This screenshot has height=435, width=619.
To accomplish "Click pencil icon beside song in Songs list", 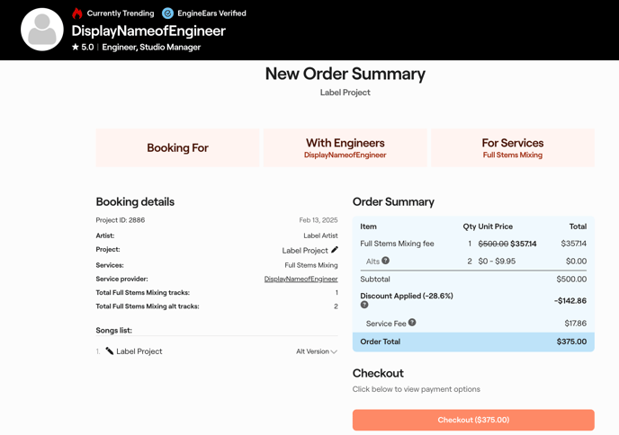I will [x=110, y=351].
